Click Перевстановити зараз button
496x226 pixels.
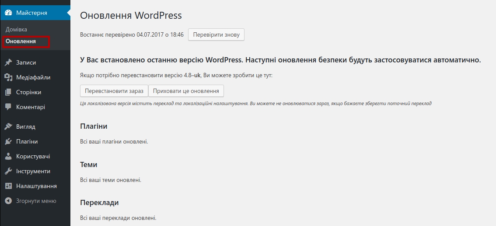tap(114, 91)
